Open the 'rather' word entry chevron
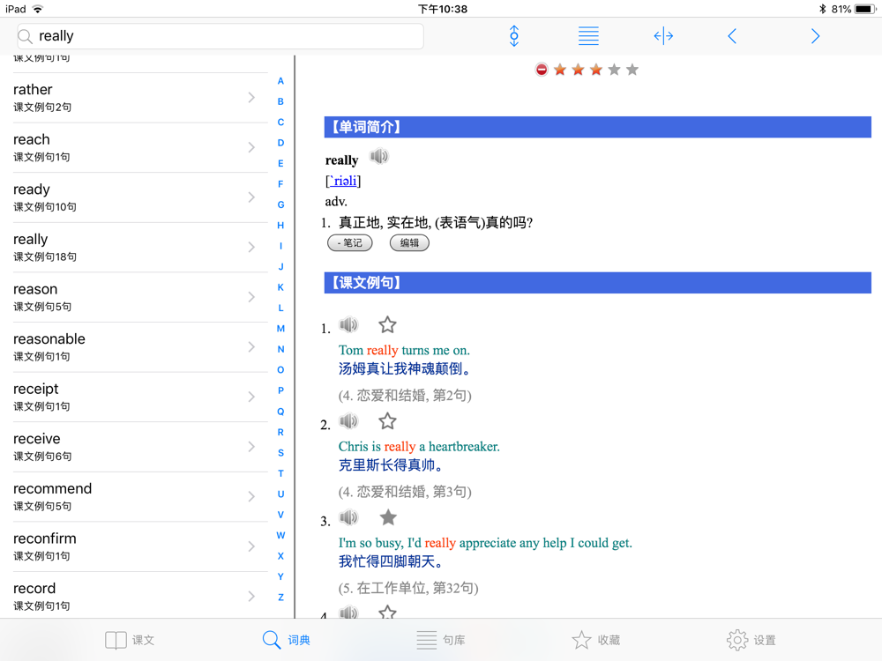The image size is (882, 661). (x=251, y=97)
